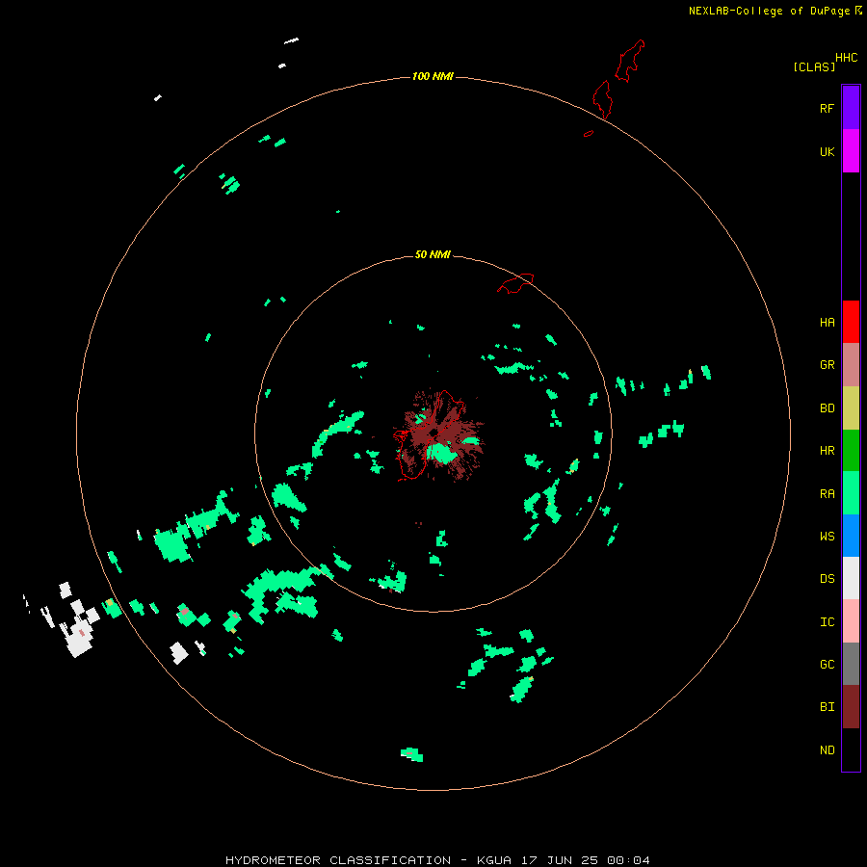The image size is (867, 867).
Task: Click the IC legend label
Action: click(827, 622)
